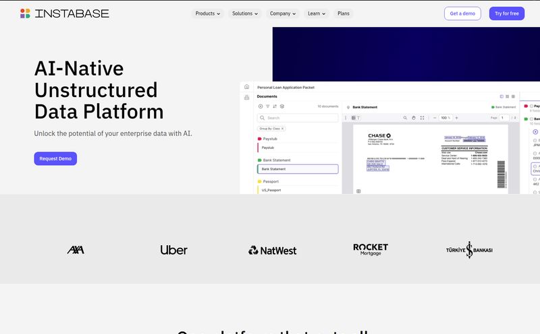This screenshot has width=540, height=334.
Task: Click the fit-to-screen icon in viewer
Action: 423,118
